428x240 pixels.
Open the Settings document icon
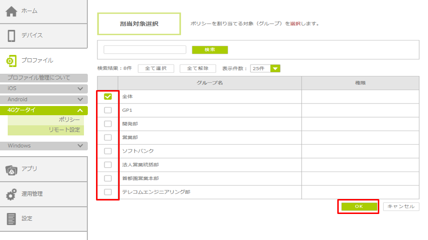(12, 218)
